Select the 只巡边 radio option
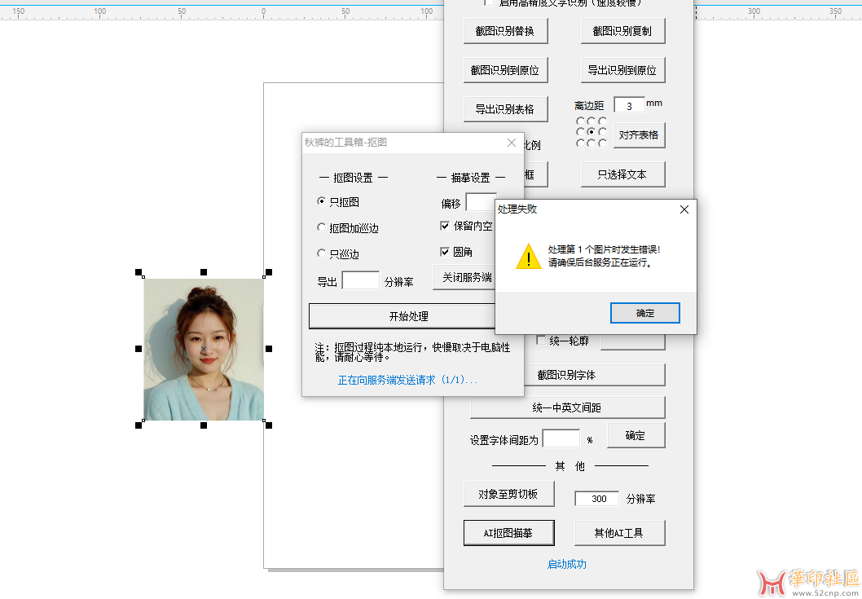Screen dimensions: 862x599 (x=322, y=253)
